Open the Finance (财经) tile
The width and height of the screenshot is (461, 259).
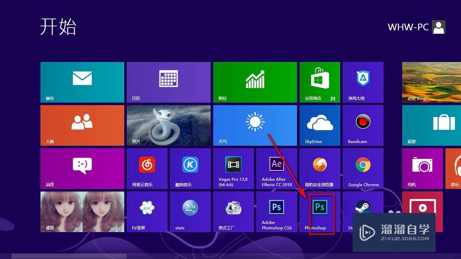point(255,82)
